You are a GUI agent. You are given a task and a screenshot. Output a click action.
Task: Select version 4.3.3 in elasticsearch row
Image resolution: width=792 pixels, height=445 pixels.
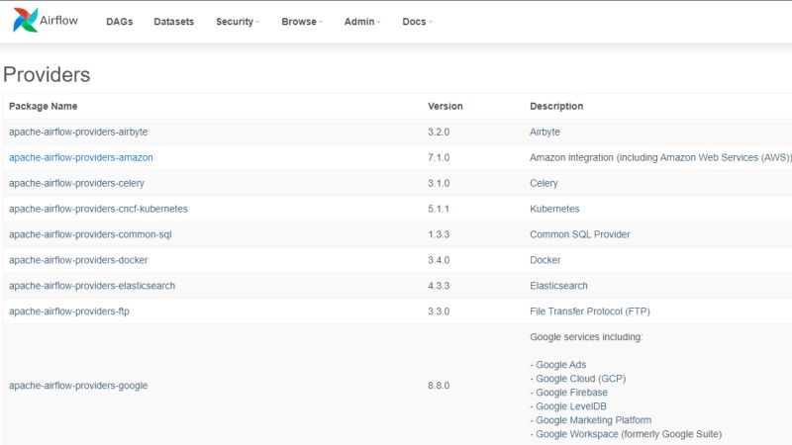click(439, 286)
